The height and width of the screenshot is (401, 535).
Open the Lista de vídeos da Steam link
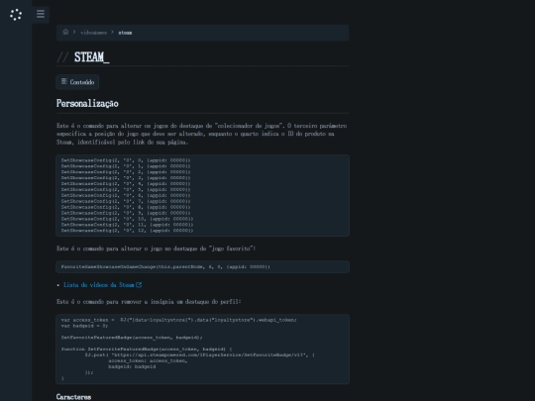(99, 285)
